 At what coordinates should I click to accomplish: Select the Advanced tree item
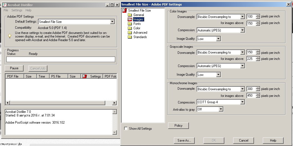(x=140, y=33)
